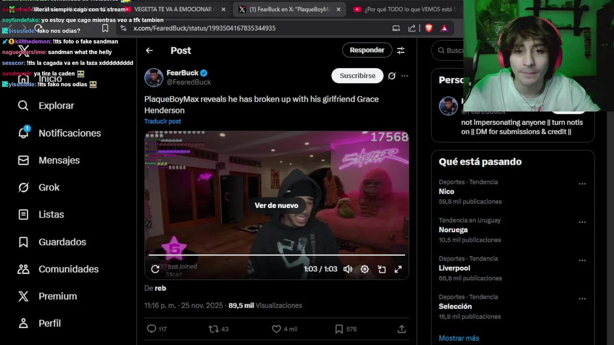The image size is (614, 345).
Task: Click Mostrar más under trends
Action: pyautogui.click(x=459, y=338)
